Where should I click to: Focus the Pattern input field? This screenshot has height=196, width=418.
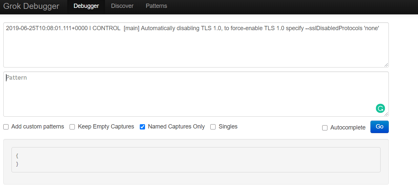point(196,94)
